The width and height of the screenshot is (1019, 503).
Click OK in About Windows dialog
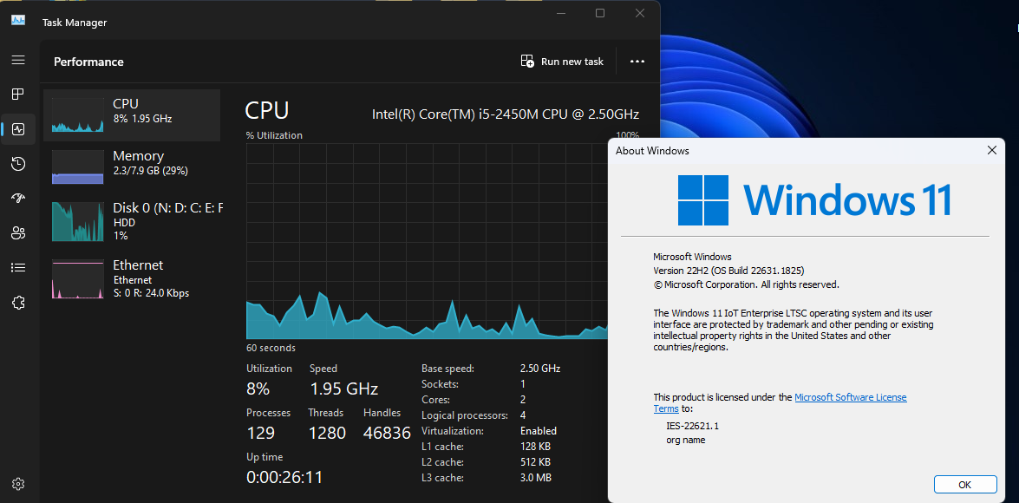(x=965, y=484)
